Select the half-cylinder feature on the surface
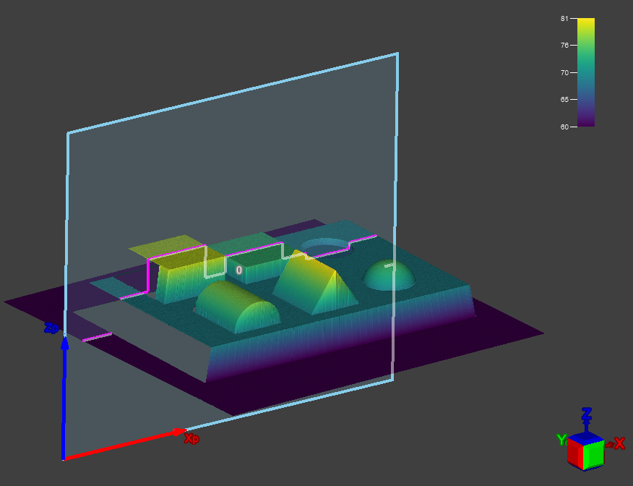This screenshot has width=633, height=486. (237, 307)
